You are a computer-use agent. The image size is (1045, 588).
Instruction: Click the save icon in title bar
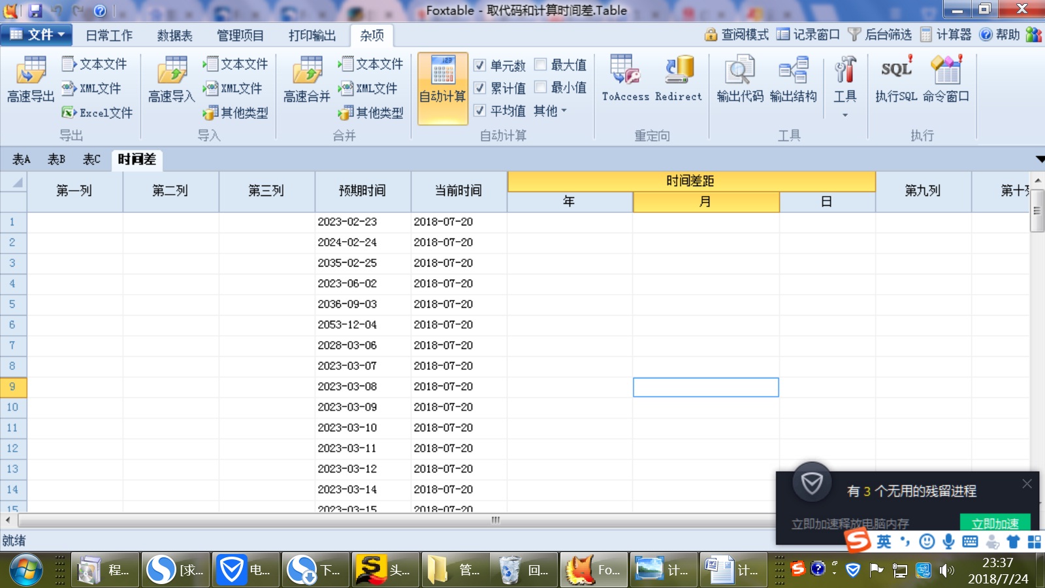[35, 10]
